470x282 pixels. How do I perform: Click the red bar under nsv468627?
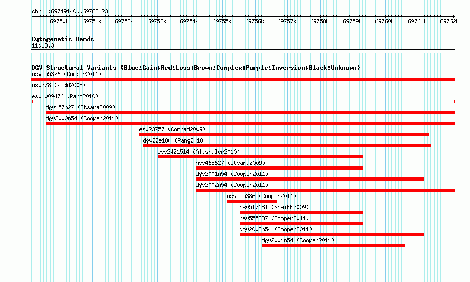pyautogui.click(x=280, y=168)
